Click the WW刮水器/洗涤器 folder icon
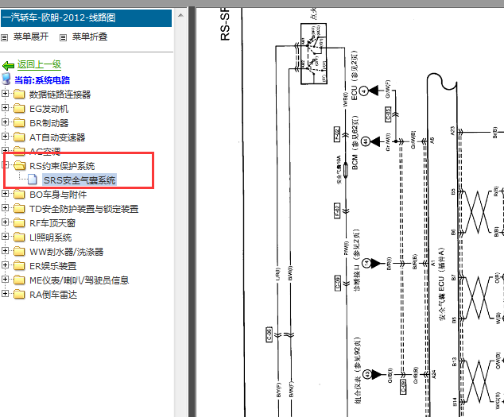This screenshot has height=417, width=504. [19, 251]
